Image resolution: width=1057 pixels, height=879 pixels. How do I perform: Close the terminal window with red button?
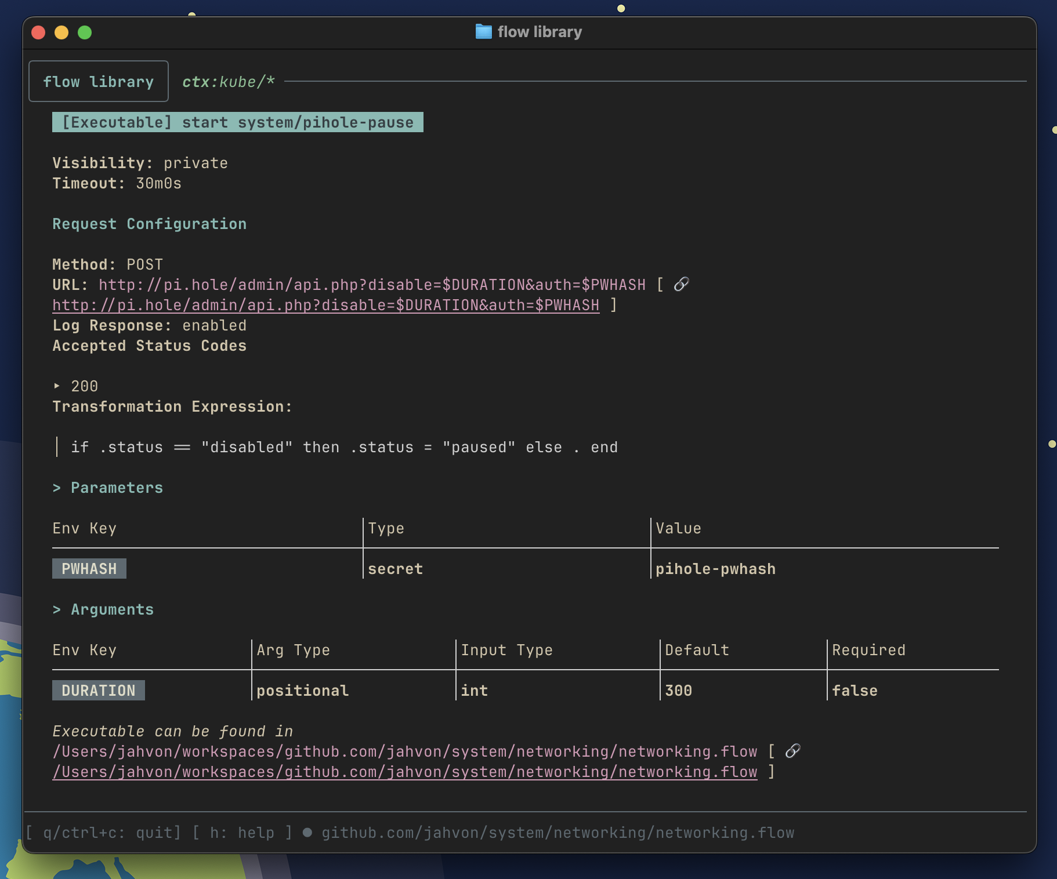click(38, 32)
